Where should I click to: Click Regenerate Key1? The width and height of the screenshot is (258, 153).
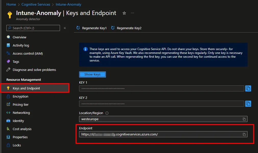(x=94, y=28)
